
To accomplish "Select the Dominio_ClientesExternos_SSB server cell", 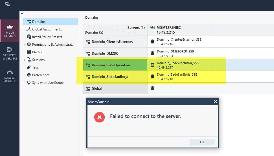I will 180,41.
